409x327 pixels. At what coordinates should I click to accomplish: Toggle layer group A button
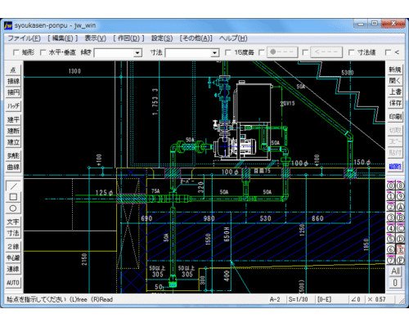400,207
